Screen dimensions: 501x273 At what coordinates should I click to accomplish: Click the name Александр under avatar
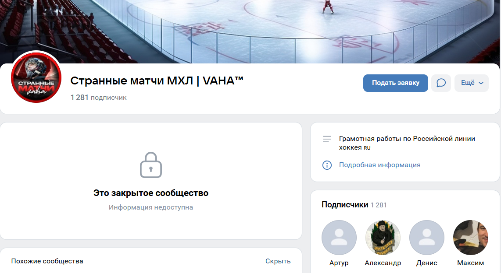click(x=383, y=263)
